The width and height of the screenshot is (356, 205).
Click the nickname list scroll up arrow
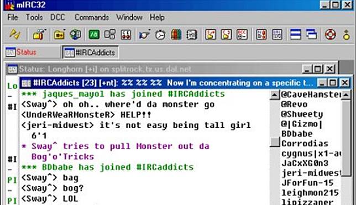point(346,94)
